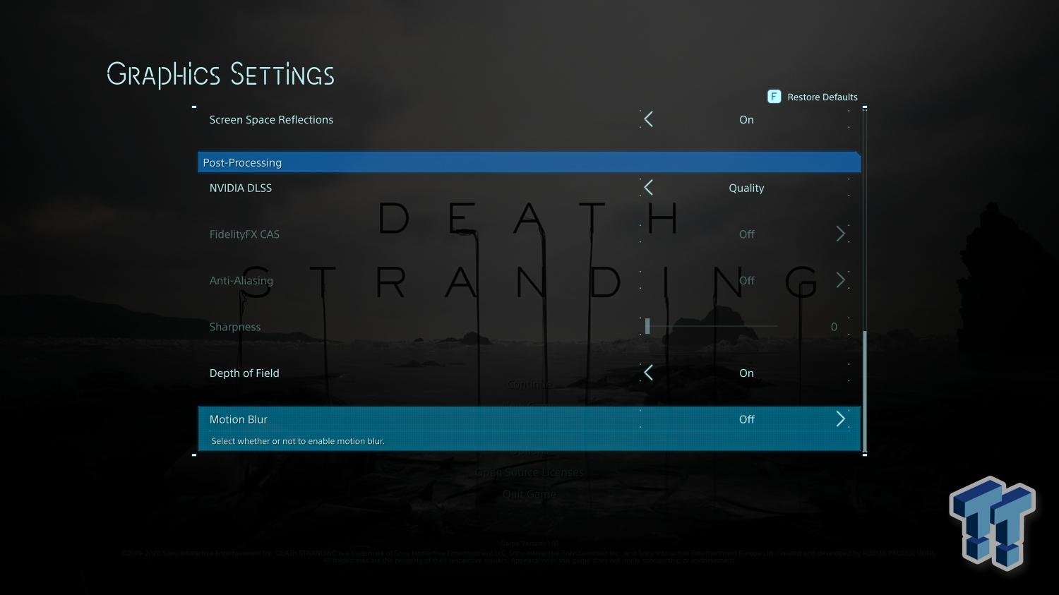The height and width of the screenshot is (595, 1059).
Task: Click Quit Game in background menu
Action: point(529,494)
